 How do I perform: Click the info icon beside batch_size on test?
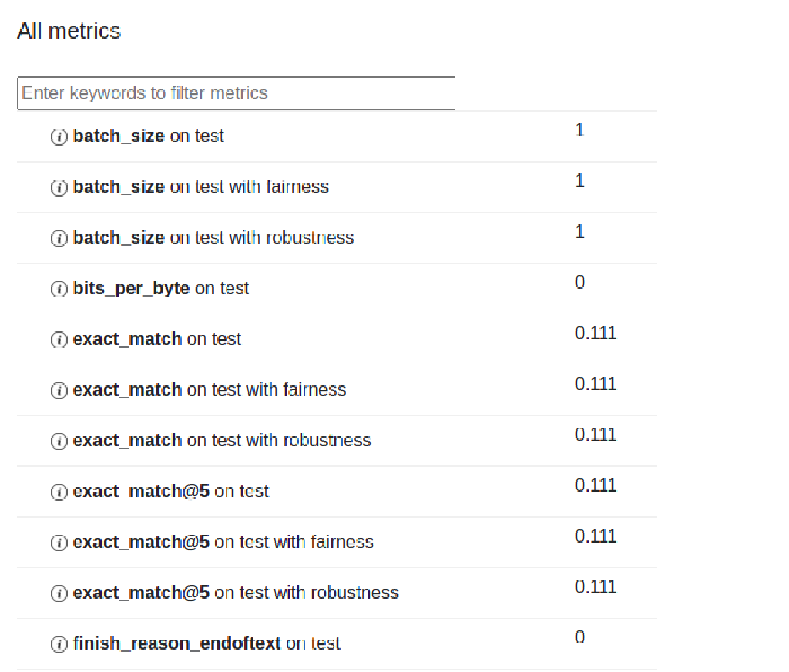coord(59,136)
